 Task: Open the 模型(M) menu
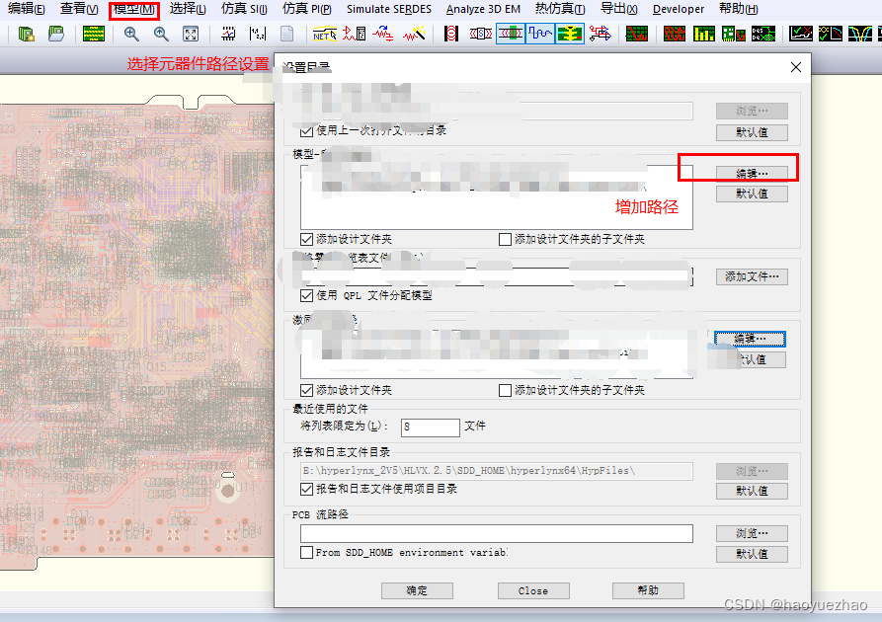tap(134, 10)
